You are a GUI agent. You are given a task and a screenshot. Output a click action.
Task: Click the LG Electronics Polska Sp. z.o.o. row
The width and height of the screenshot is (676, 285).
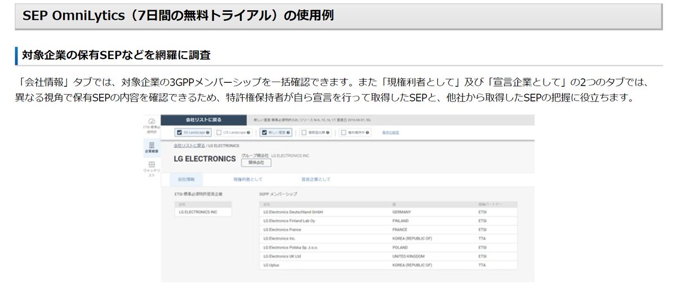(x=388, y=247)
